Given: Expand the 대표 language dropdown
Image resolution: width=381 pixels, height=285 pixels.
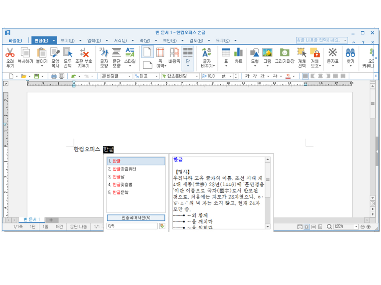Looking at the screenshot, I should [156, 76].
